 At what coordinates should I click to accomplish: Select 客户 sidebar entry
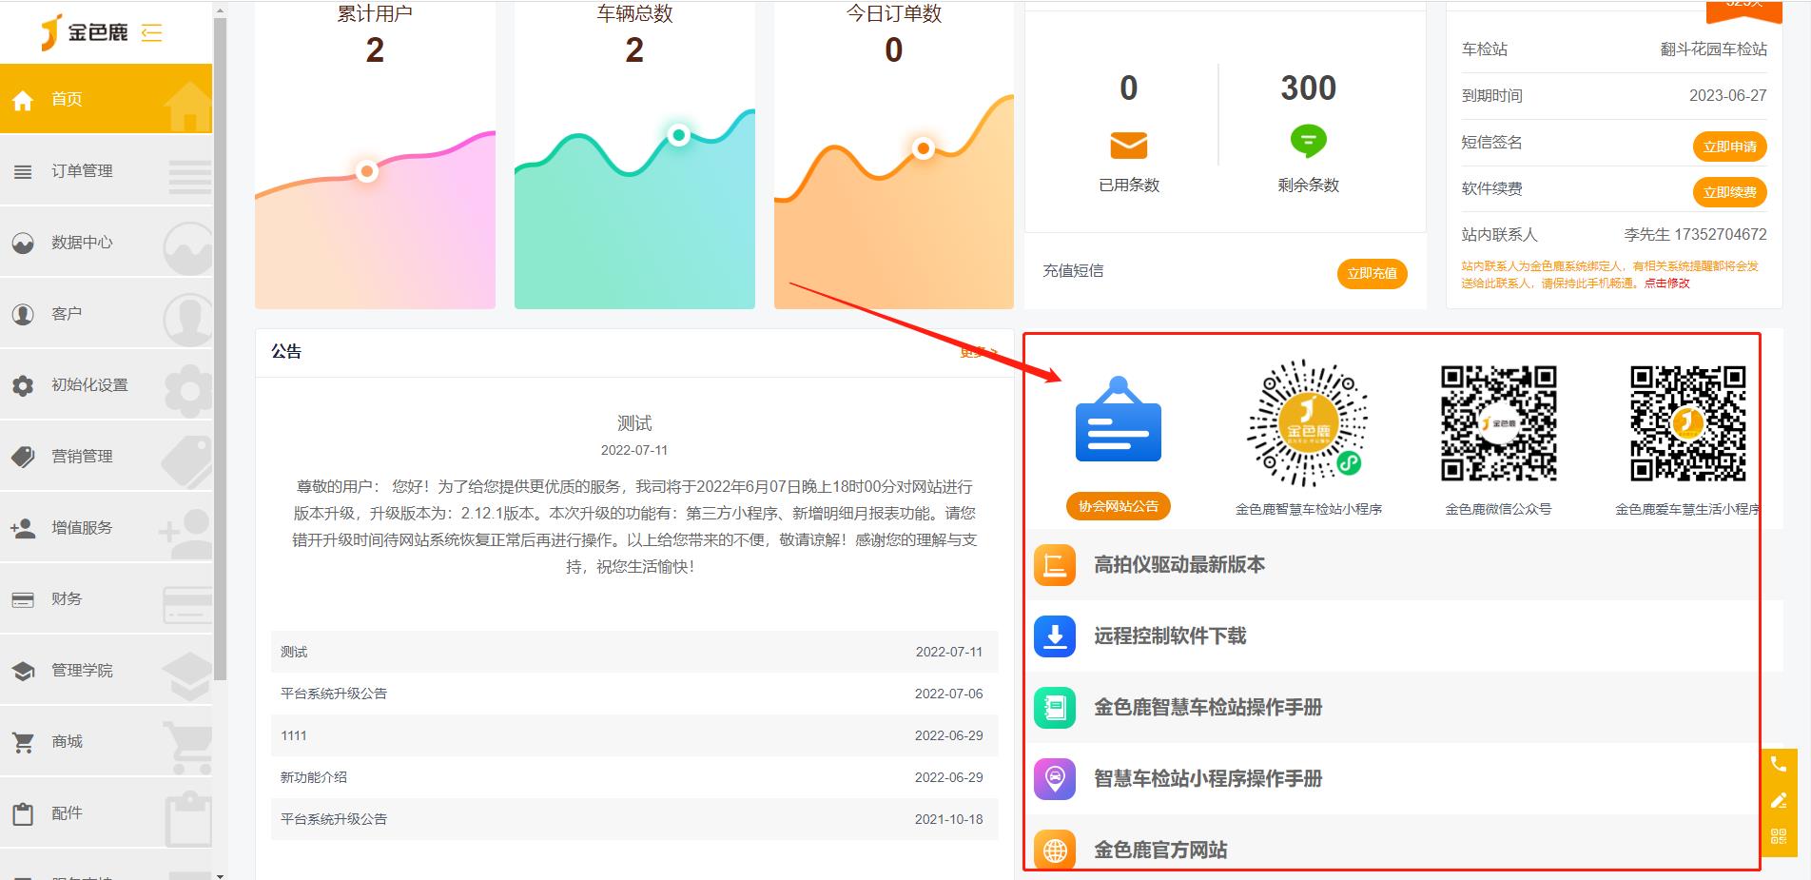click(106, 314)
